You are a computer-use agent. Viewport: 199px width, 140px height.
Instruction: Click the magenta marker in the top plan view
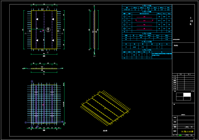pos(43,31)
